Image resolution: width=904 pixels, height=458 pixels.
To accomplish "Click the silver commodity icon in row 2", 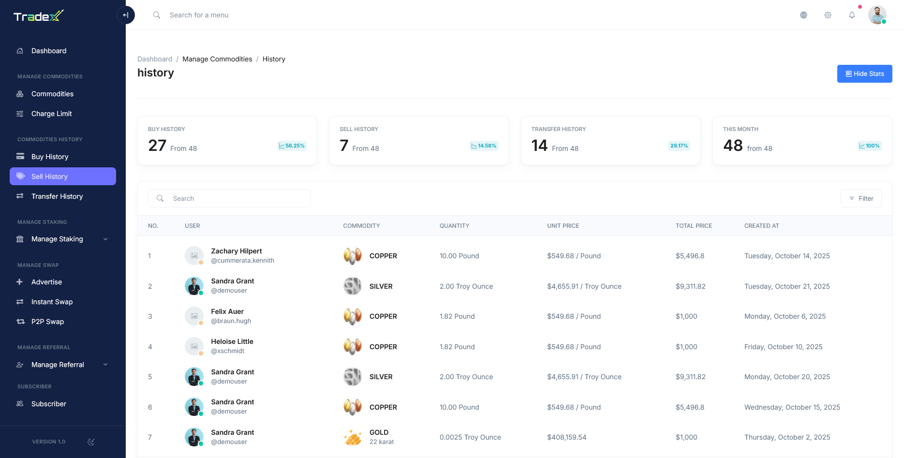I will (x=353, y=286).
